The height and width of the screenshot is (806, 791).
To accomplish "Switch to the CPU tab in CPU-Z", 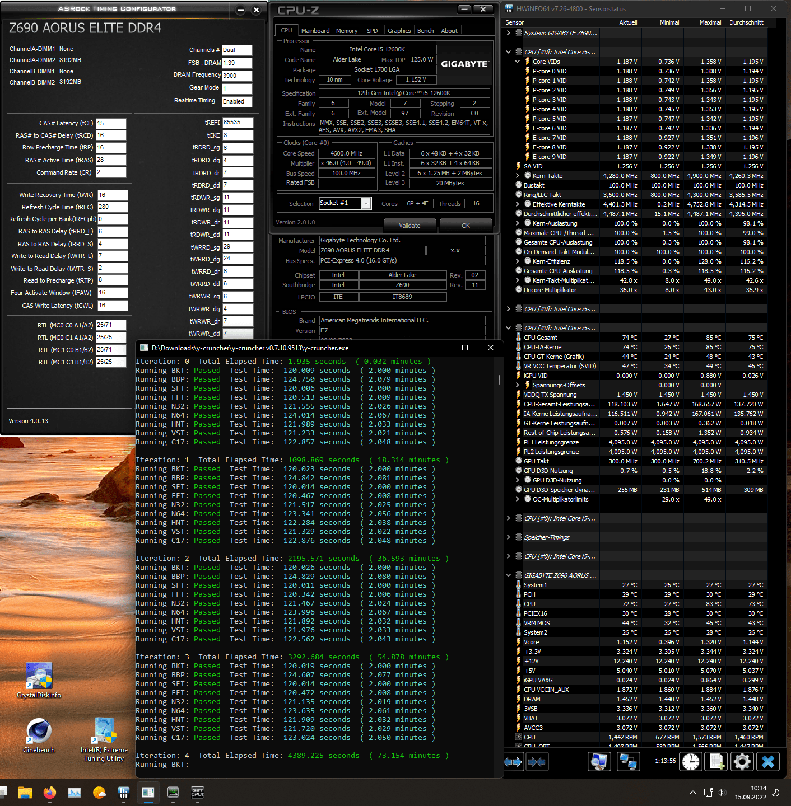I will click(286, 31).
